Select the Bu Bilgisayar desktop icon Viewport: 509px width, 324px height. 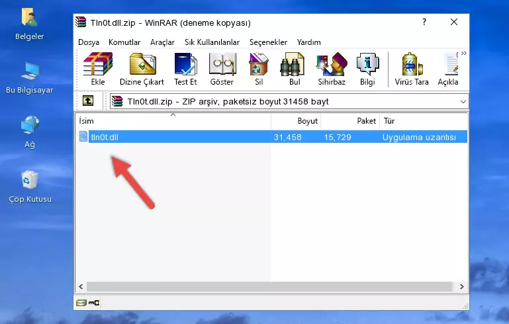click(30, 78)
